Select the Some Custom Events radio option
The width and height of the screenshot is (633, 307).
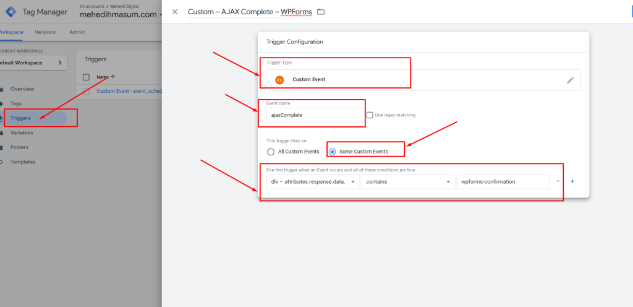click(x=332, y=152)
